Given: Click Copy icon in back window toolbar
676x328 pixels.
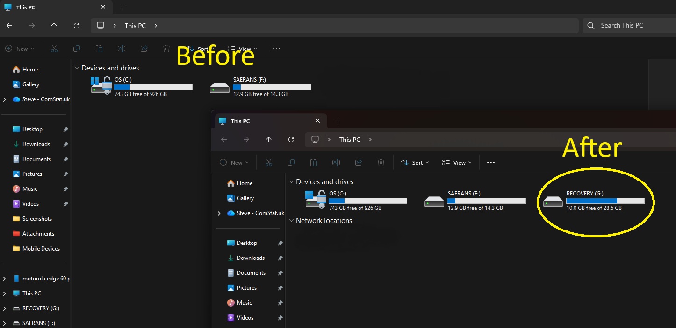Looking at the screenshot, I should pyautogui.click(x=76, y=49).
